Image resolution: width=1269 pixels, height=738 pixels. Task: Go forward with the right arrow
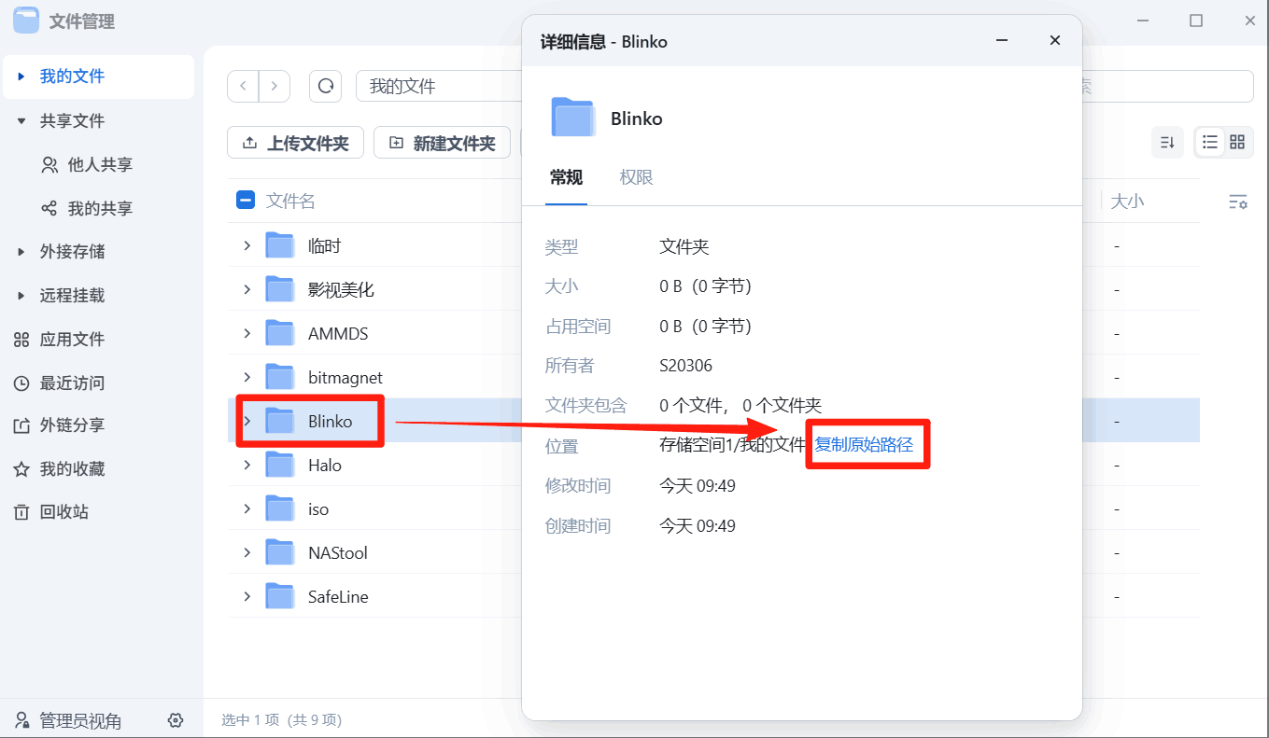point(275,86)
